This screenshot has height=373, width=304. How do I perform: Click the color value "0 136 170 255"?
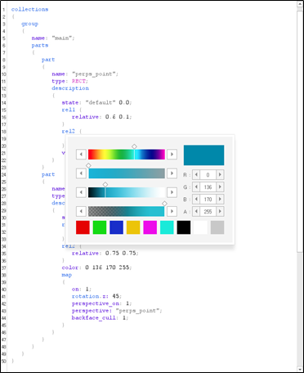coord(108,267)
